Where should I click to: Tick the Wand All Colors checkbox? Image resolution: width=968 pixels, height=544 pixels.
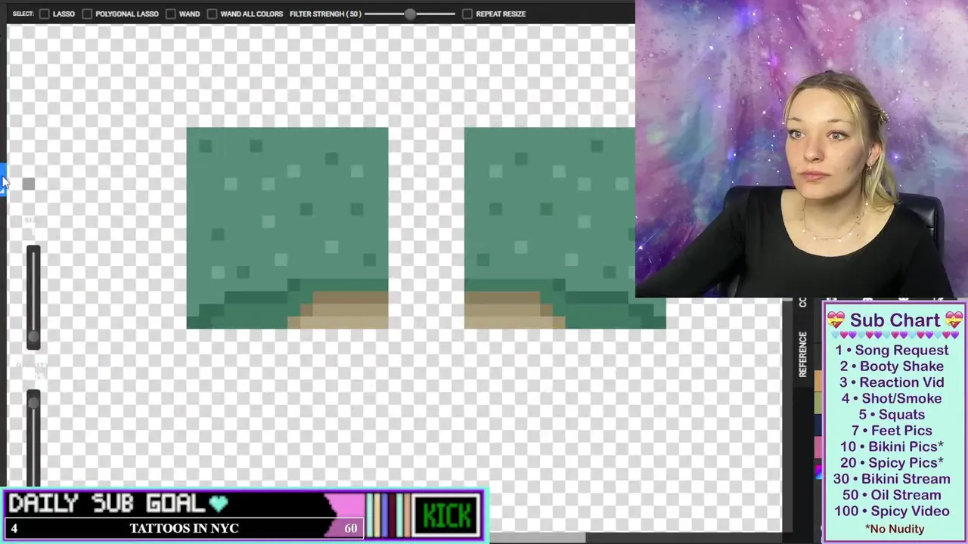click(x=212, y=14)
